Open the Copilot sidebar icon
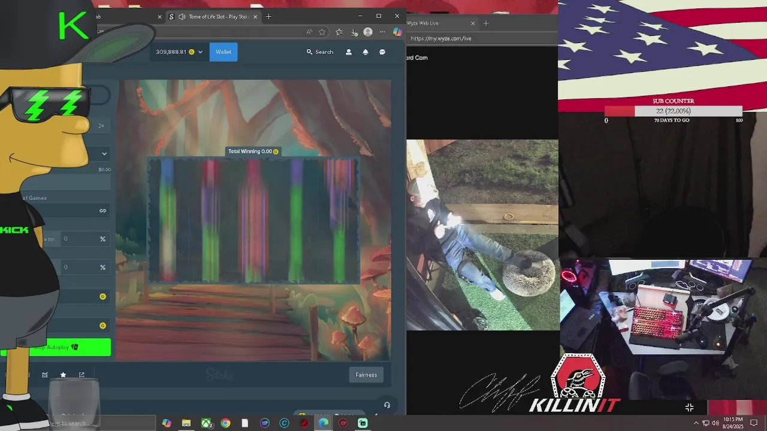 pyautogui.click(x=397, y=32)
